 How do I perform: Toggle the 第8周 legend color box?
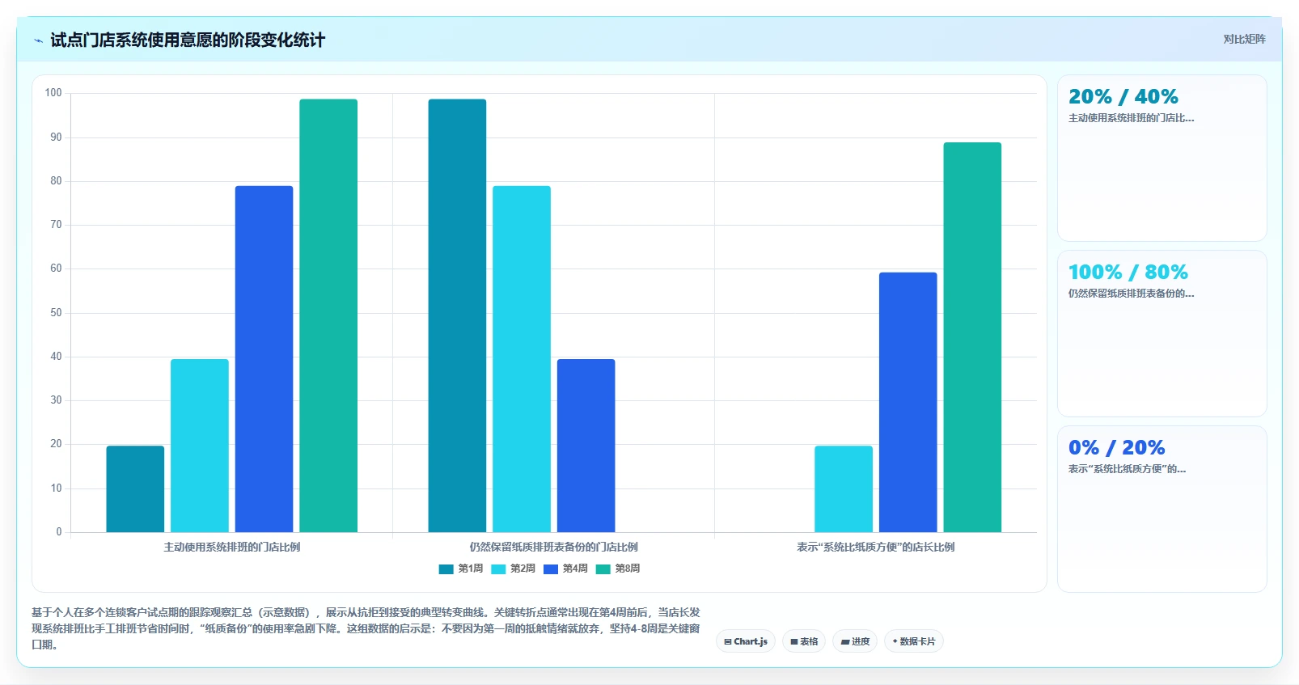(603, 569)
